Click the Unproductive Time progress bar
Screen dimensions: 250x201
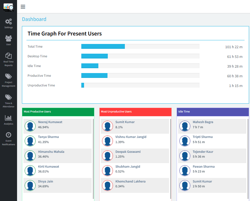point(140,85)
